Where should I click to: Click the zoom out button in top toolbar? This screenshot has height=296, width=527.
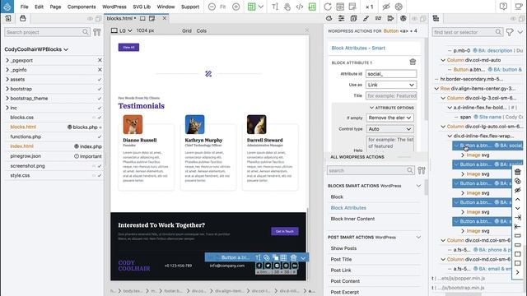point(212,7)
